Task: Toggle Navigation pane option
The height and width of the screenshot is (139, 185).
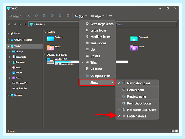Action: [137, 83]
